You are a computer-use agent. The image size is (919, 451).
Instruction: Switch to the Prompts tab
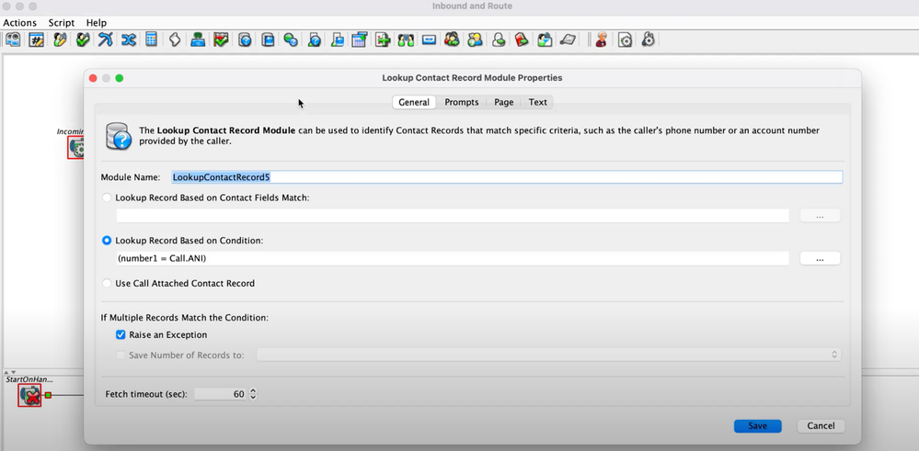point(461,102)
